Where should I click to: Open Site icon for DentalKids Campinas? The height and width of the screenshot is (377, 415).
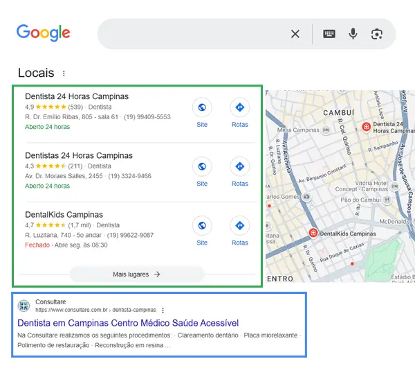click(x=202, y=225)
